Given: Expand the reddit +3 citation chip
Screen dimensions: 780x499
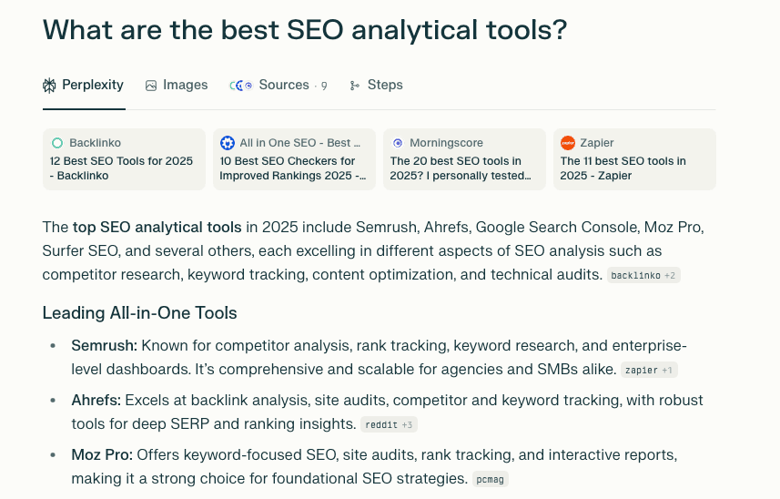Looking at the screenshot, I should pyautogui.click(x=390, y=424).
